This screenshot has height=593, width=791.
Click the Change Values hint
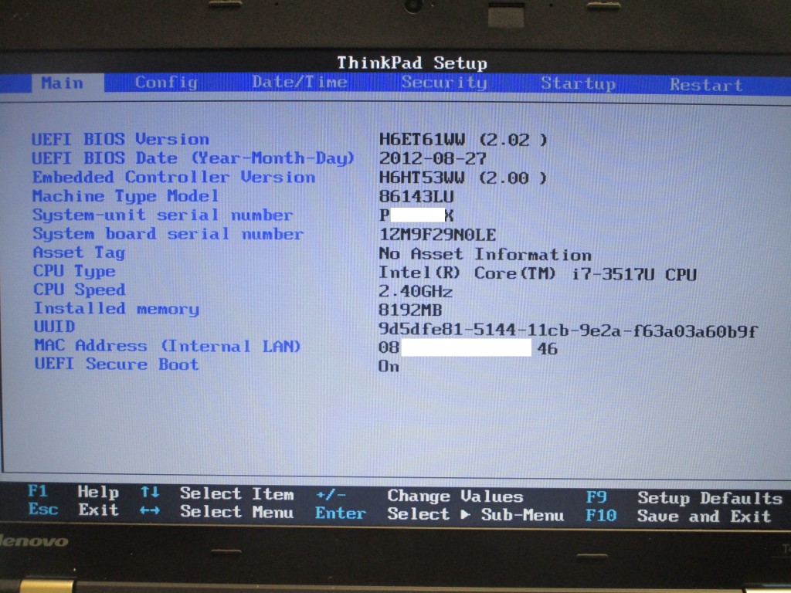click(x=456, y=496)
